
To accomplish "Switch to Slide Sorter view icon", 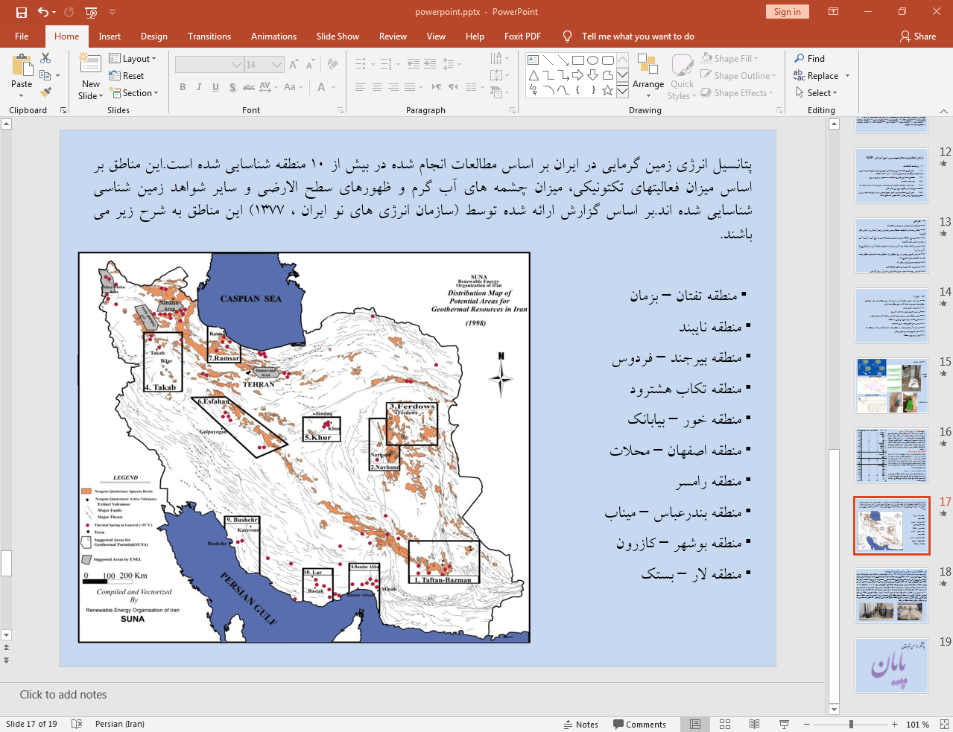I will click(x=725, y=724).
